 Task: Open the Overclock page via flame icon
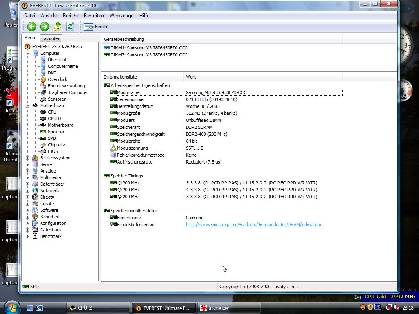(x=43, y=79)
